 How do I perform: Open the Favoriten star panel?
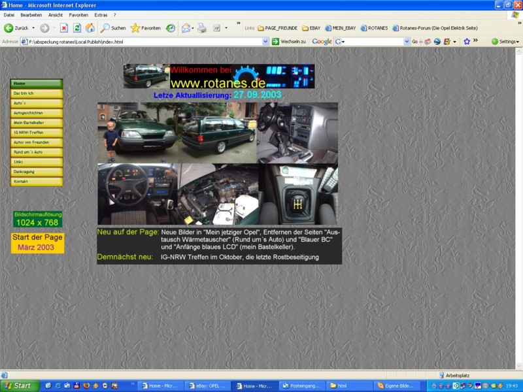(145, 28)
